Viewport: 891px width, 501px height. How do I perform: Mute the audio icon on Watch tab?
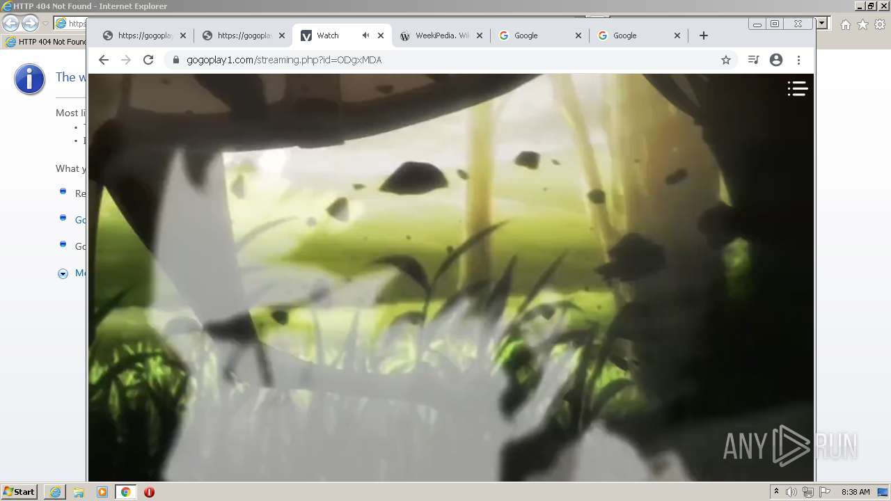click(x=365, y=35)
